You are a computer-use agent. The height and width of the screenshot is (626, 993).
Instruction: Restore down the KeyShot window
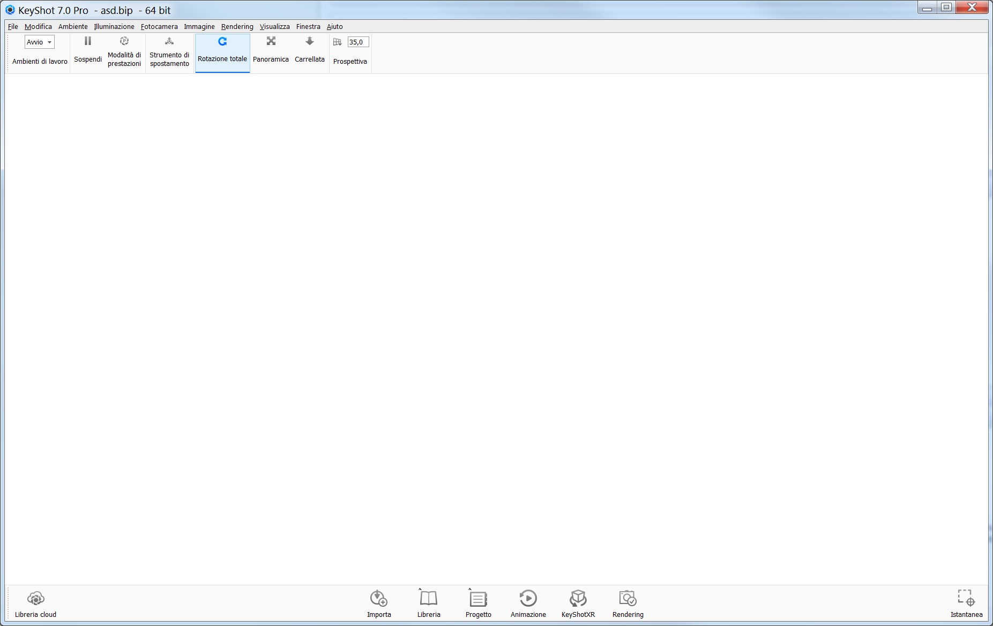pyautogui.click(x=946, y=8)
